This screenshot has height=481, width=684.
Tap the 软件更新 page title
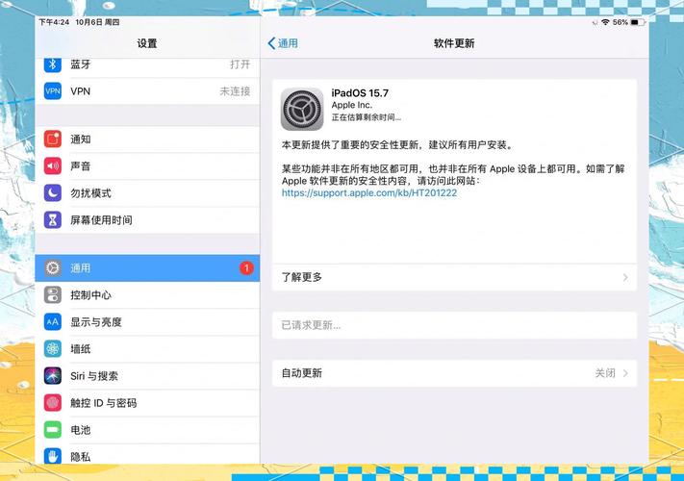point(454,43)
